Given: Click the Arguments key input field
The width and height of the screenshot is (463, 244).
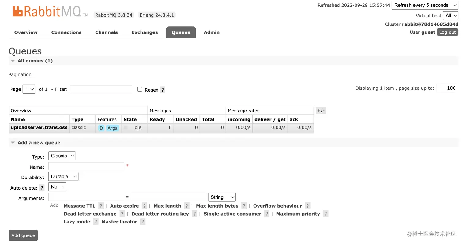Looking at the screenshot, I should pyautogui.click(x=86, y=197).
